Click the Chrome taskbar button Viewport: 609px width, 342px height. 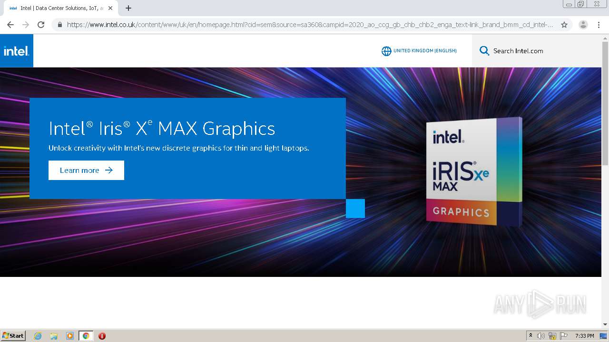click(x=86, y=336)
